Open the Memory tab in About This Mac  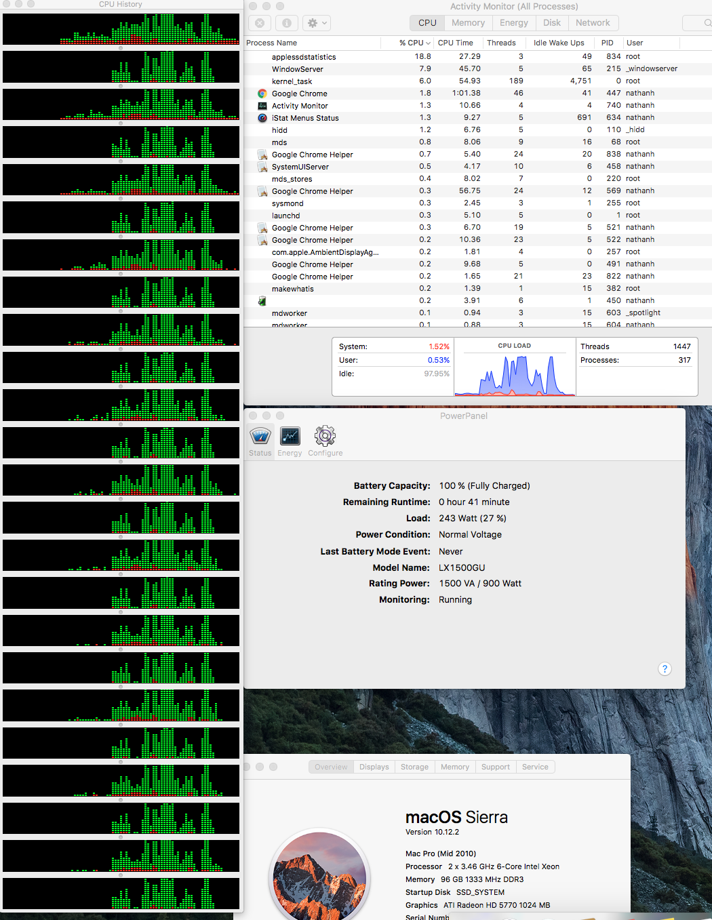pyautogui.click(x=455, y=767)
